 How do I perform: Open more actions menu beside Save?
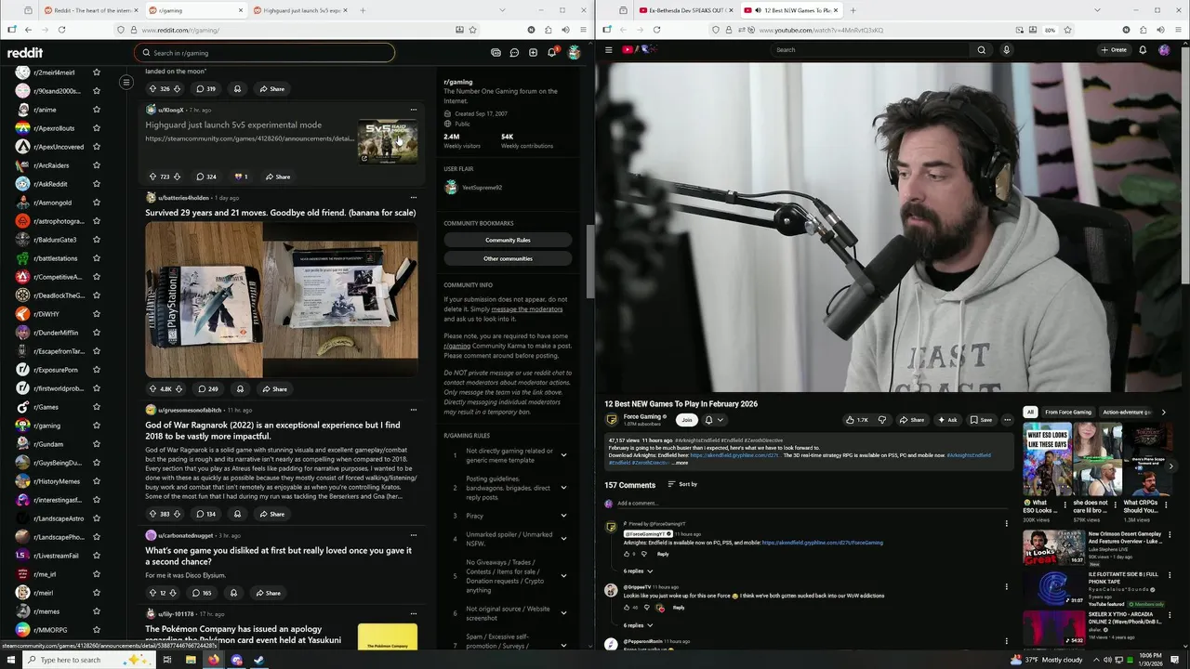pos(1007,420)
